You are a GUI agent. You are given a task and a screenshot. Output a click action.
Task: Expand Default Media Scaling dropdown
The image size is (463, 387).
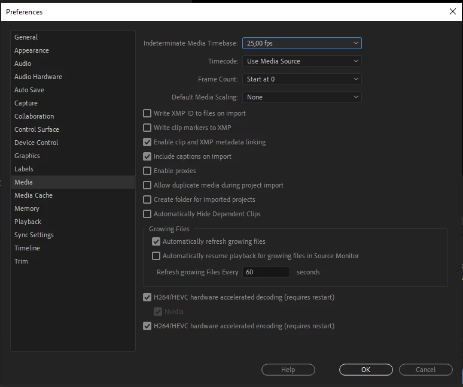pos(301,97)
